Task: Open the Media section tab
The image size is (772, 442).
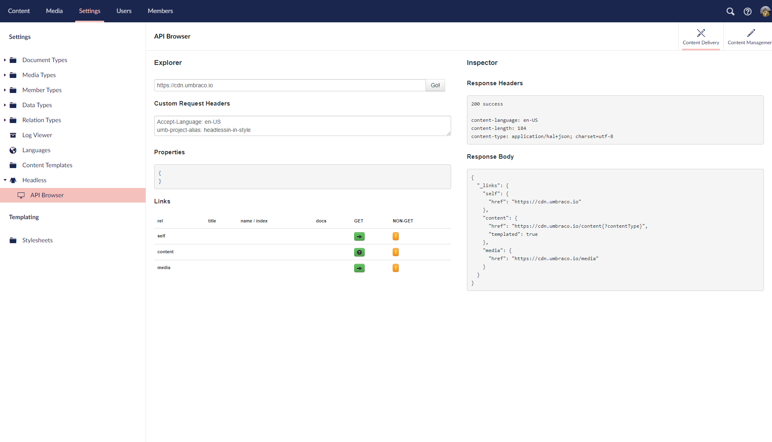Action: [54, 11]
